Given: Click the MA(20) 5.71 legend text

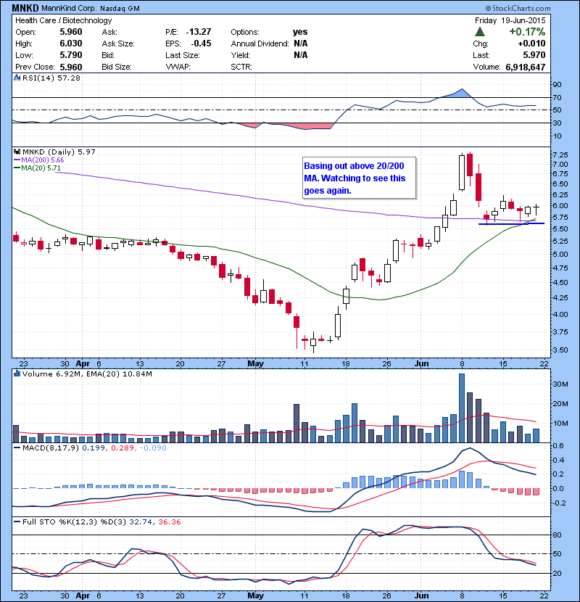Looking at the screenshot, I should point(41,168).
